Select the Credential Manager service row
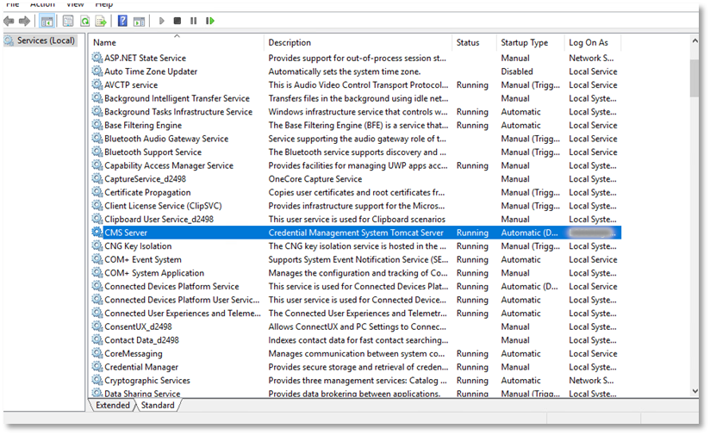The image size is (710, 435). coord(141,367)
